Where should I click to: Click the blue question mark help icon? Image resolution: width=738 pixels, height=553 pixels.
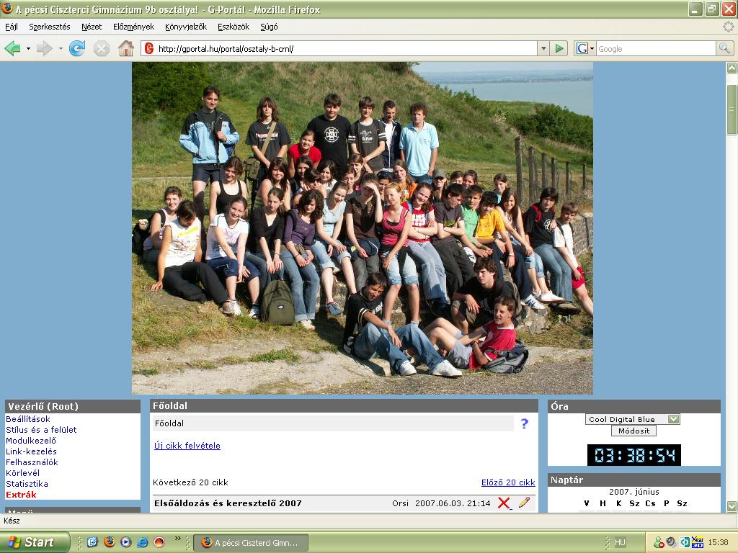click(x=525, y=423)
